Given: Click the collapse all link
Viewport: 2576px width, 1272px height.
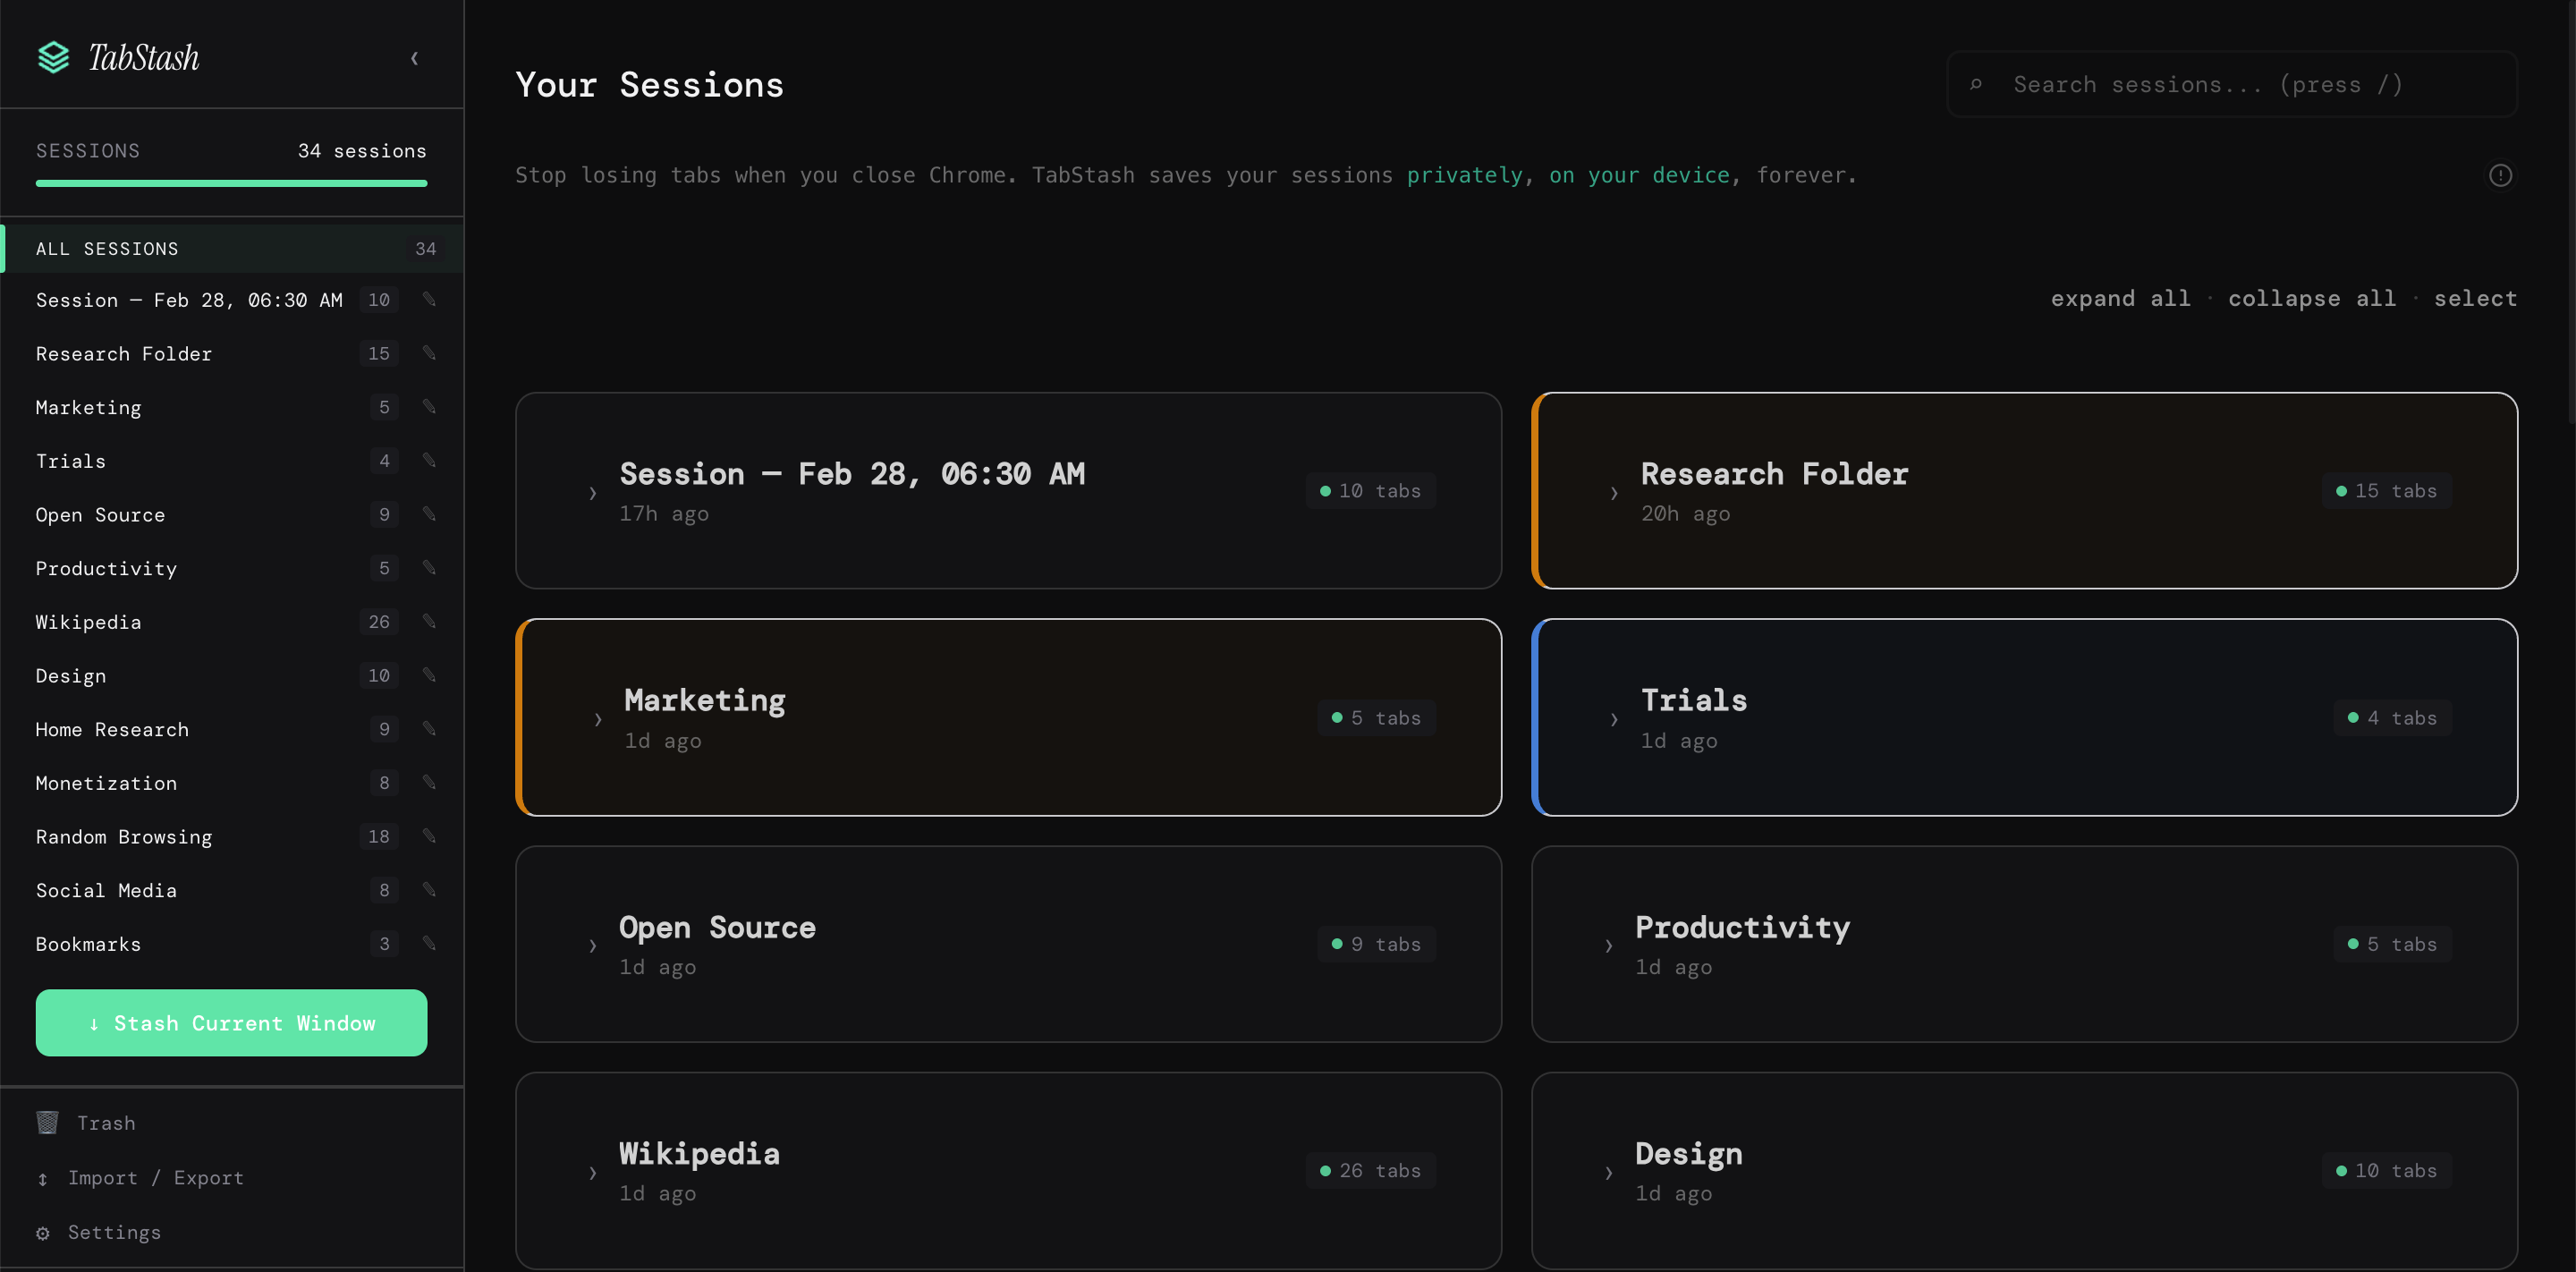Looking at the screenshot, I should 2311,298.
